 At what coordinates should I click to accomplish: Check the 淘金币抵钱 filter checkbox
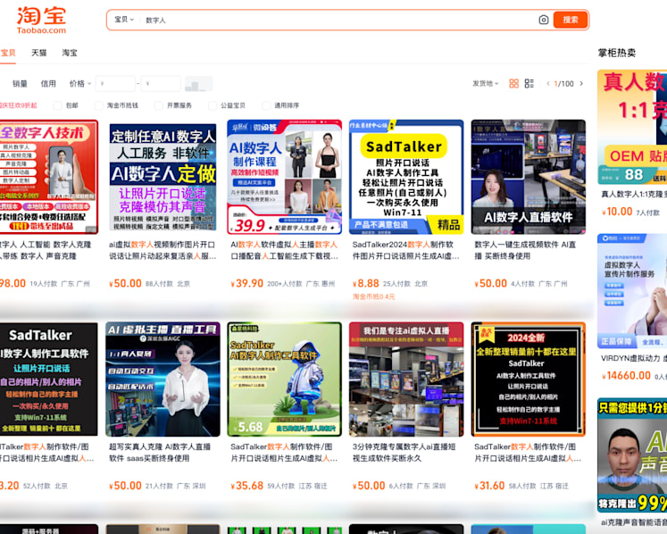tap(99, 105)
